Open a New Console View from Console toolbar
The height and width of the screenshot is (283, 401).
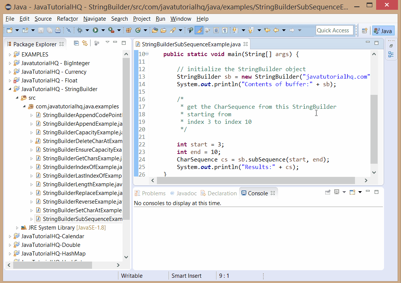coord(352,192)
